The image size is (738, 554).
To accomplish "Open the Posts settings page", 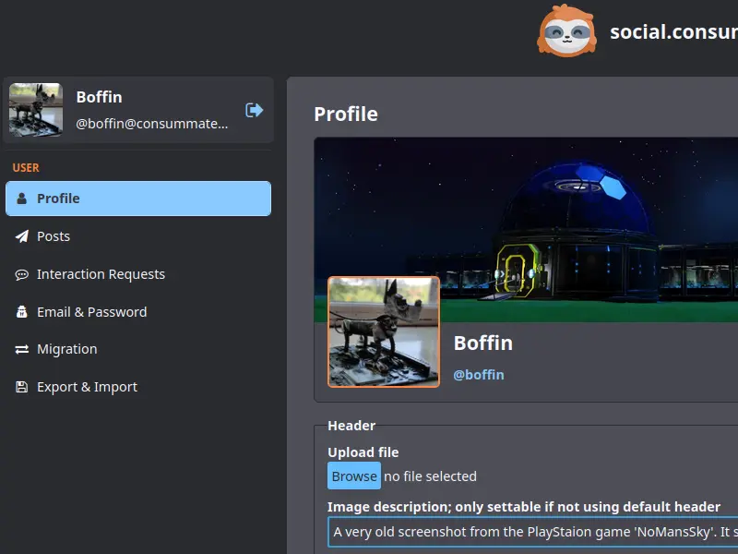I will click(54, 236).
